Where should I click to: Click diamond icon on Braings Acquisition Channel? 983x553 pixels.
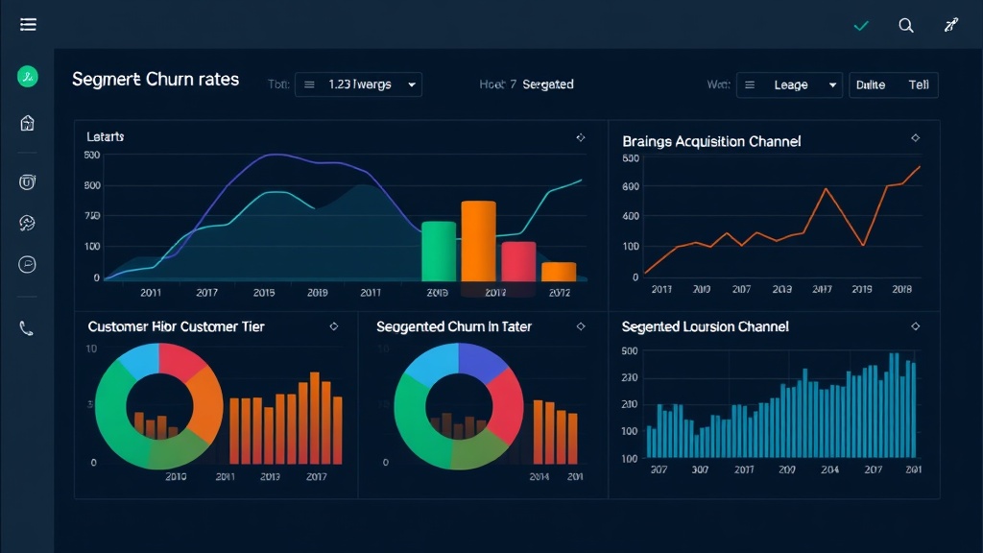pos(915,138)
